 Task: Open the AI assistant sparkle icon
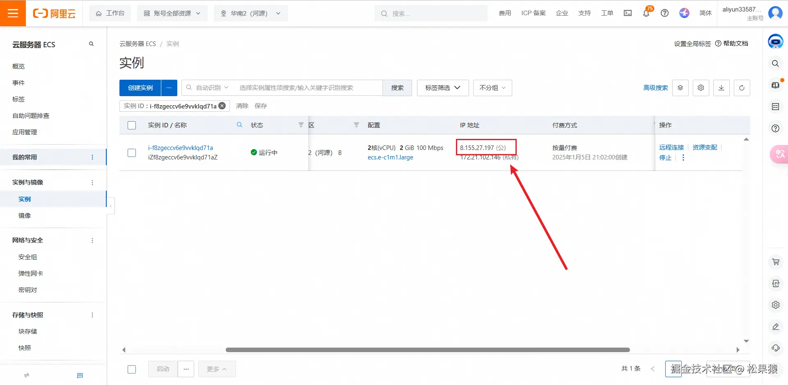coord(684,13)
